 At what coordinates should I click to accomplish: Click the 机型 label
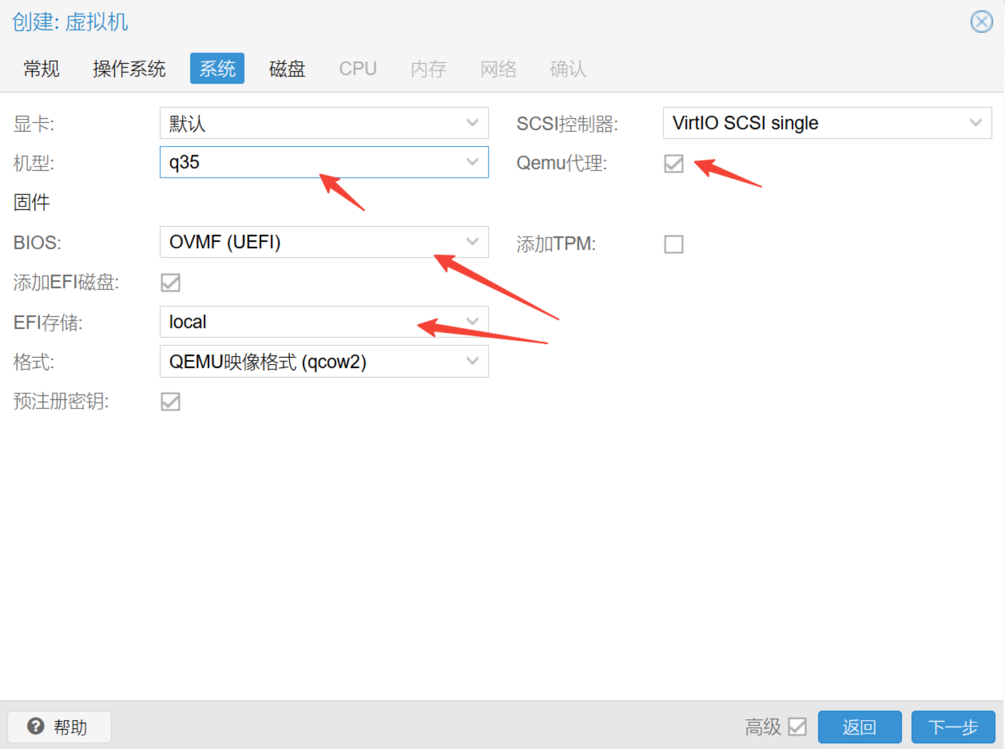tap(34, 163)
